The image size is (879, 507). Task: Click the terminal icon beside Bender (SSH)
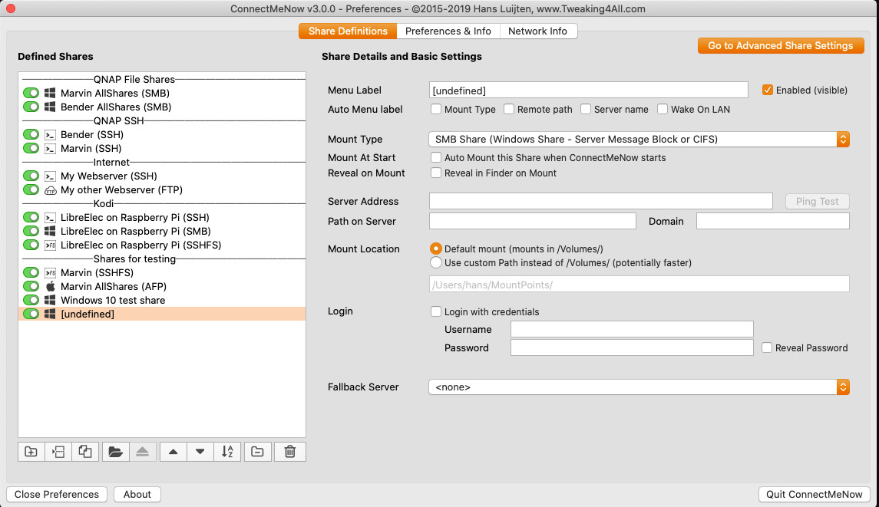[x=50, y=134]
